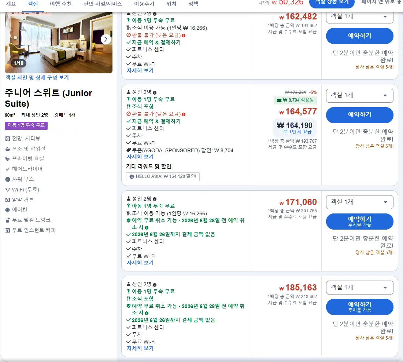Click 예약하기 for the 162,482 offer
The height and width of the screenshot is (362, 403).
(359, 36)
